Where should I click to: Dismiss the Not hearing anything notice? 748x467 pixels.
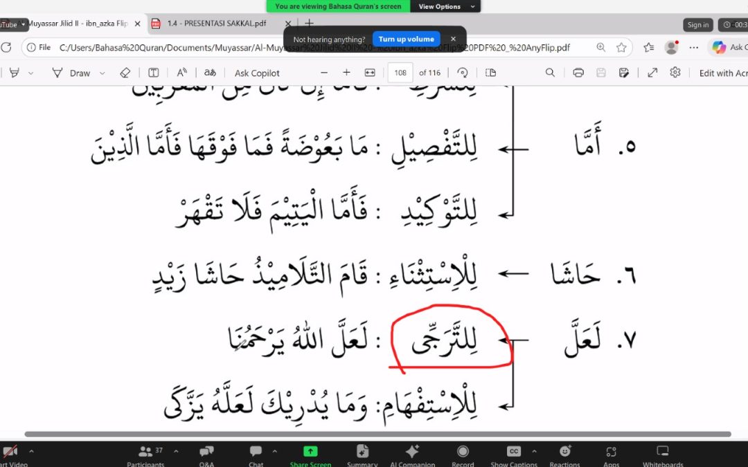453,39
